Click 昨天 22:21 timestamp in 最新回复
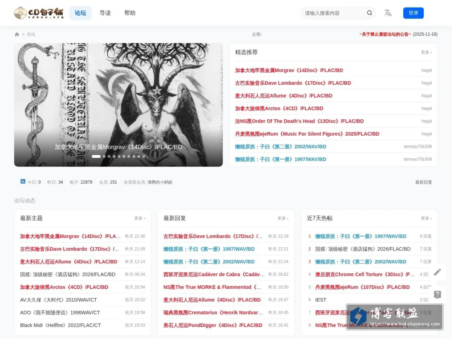Screen dimensions: 452x339 pyautogui.click(x=278, y=249)
